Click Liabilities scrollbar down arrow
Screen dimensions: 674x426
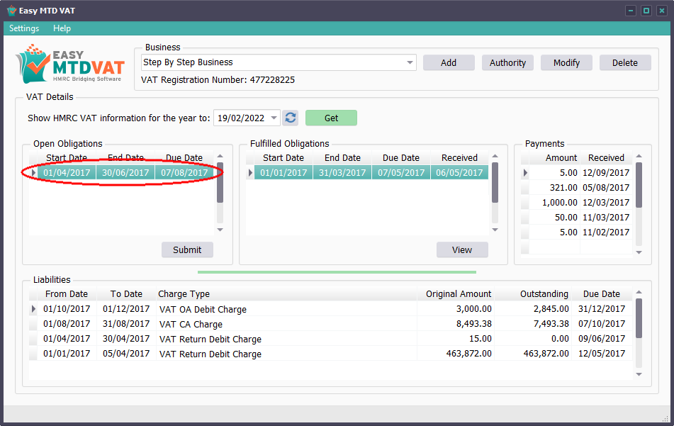[x=639, y=374]
